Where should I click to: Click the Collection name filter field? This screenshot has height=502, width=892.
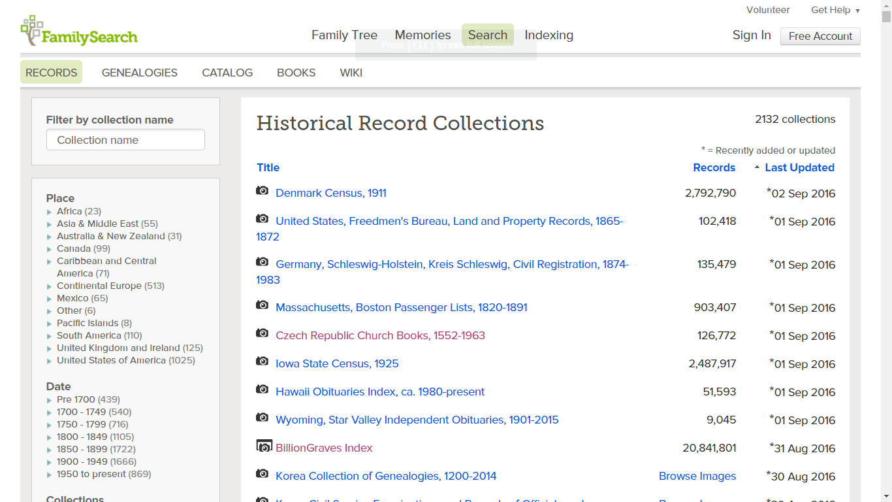[125, 139]
